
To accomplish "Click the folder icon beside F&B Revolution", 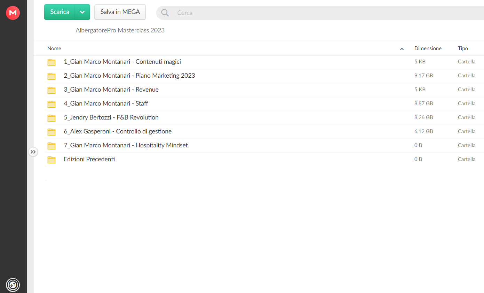I will pyautogui.click(x=51, y=118).
